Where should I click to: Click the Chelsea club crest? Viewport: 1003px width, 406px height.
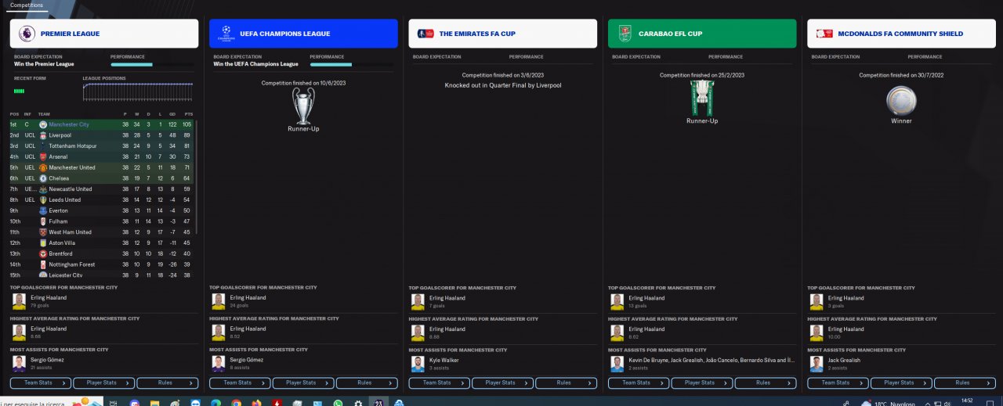pyautogui.click(x=43, y=178)
